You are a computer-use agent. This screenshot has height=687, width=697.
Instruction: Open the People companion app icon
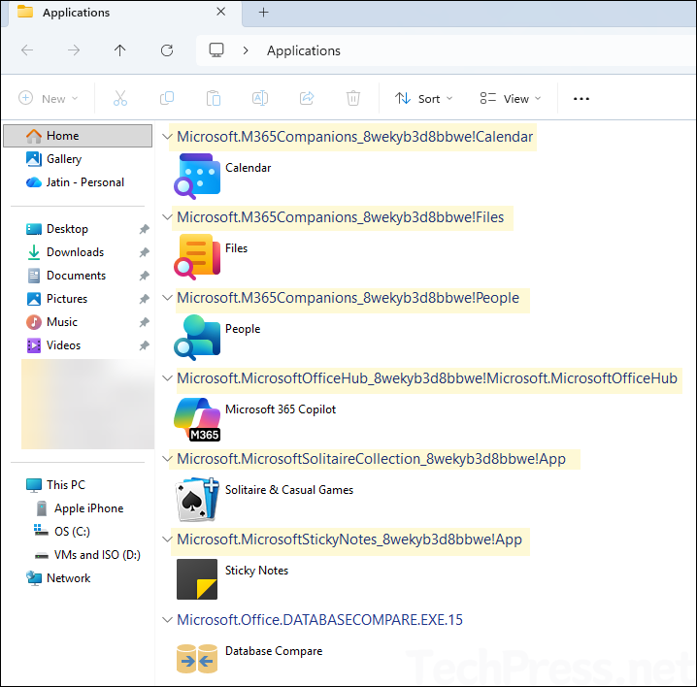tap(197, 337)
